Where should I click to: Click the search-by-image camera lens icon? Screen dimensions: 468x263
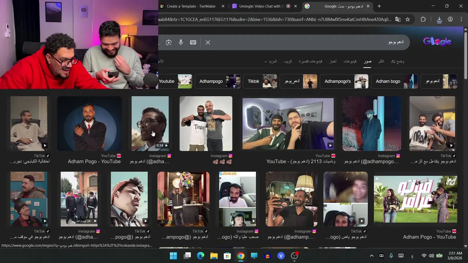pos(169,42)
